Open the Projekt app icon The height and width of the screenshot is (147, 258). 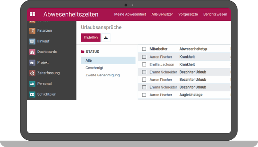32,62
